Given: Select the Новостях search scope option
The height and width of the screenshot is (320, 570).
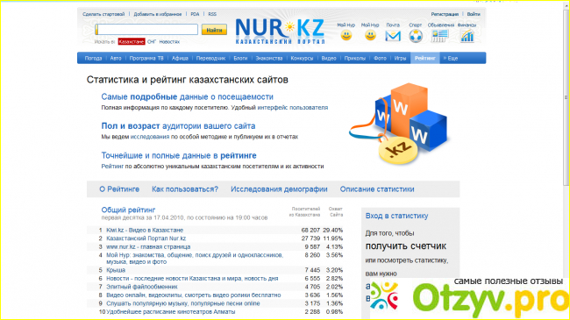Looking at the screenshot, I should tap(169, 42).
